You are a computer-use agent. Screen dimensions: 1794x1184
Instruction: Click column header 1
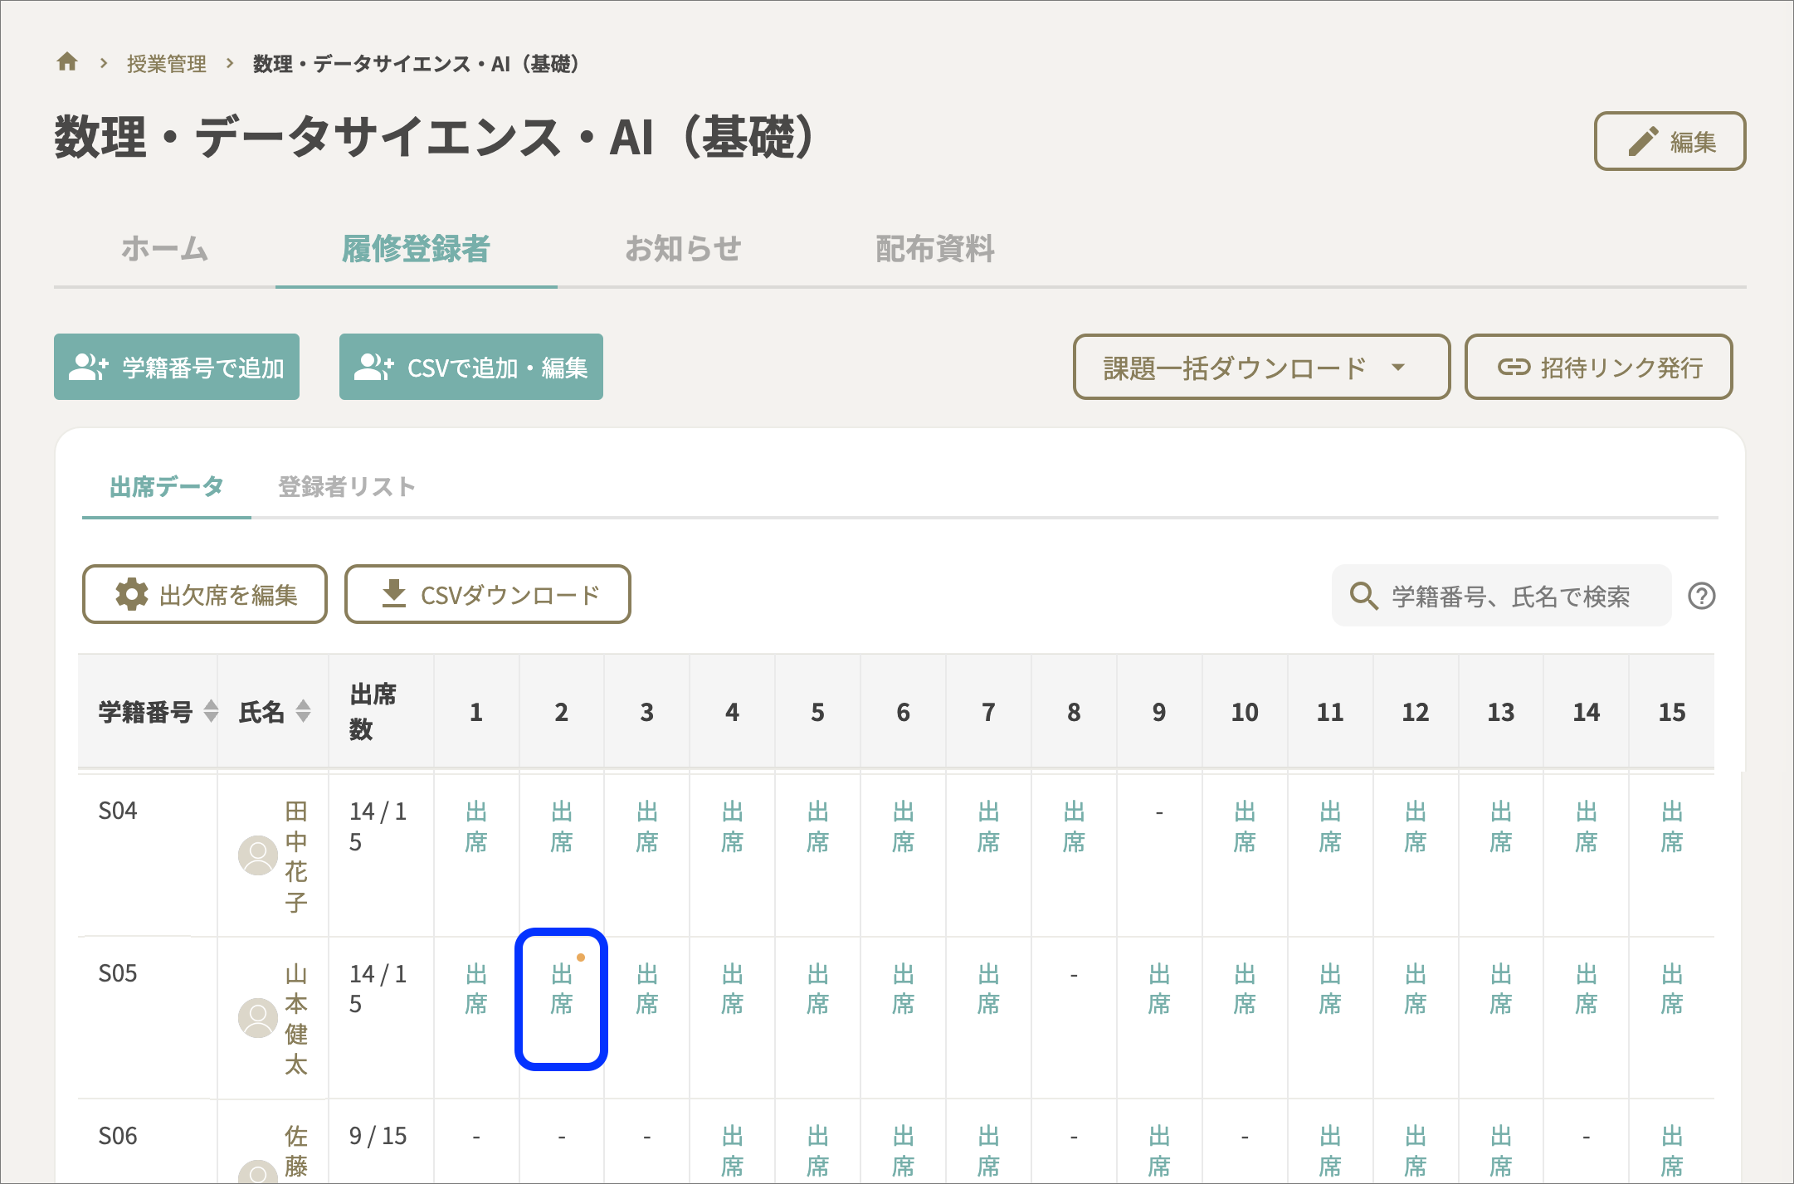click(476, 712)
